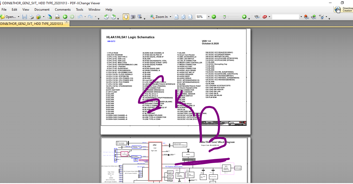Open the Tools menu
353x184 pixels.
tap(80, 9)
